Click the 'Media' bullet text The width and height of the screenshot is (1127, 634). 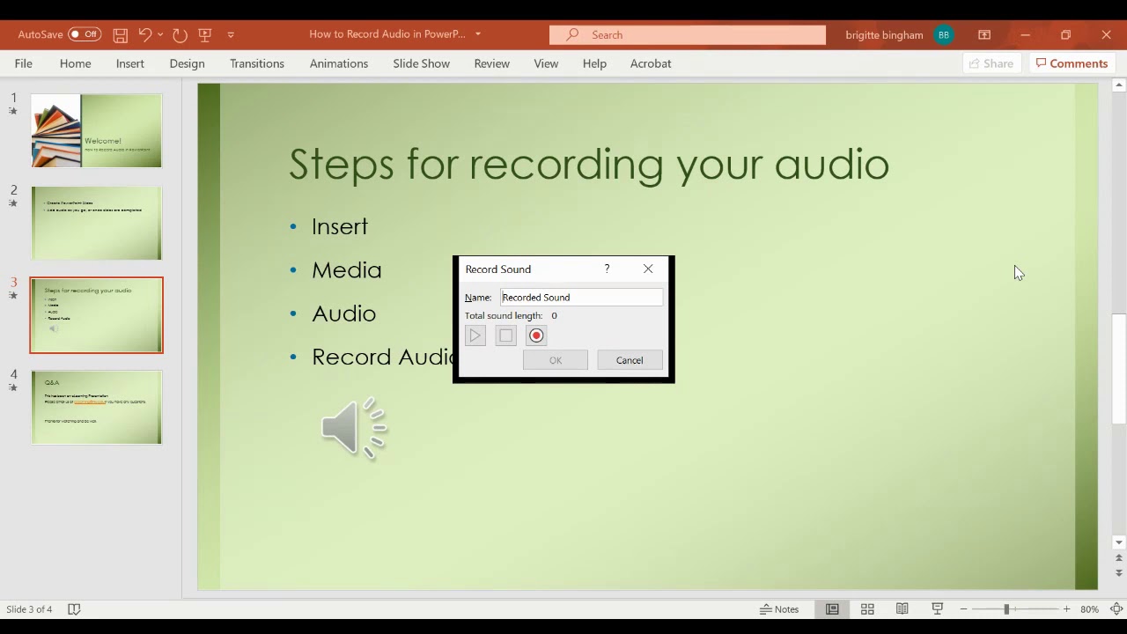(347, 270)
